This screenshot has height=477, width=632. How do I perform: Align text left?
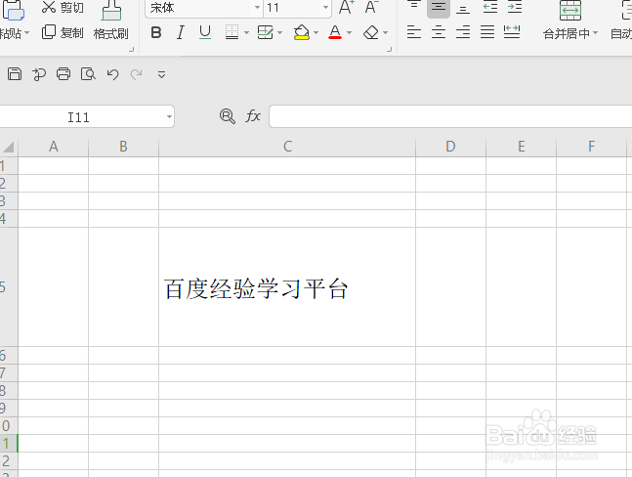tap(414, 32)
